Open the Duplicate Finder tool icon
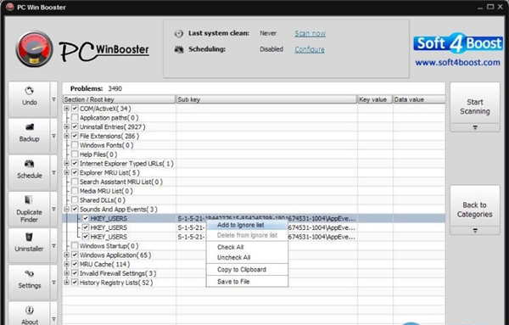Screen dimensions: 509x325 tap(29, 199)
